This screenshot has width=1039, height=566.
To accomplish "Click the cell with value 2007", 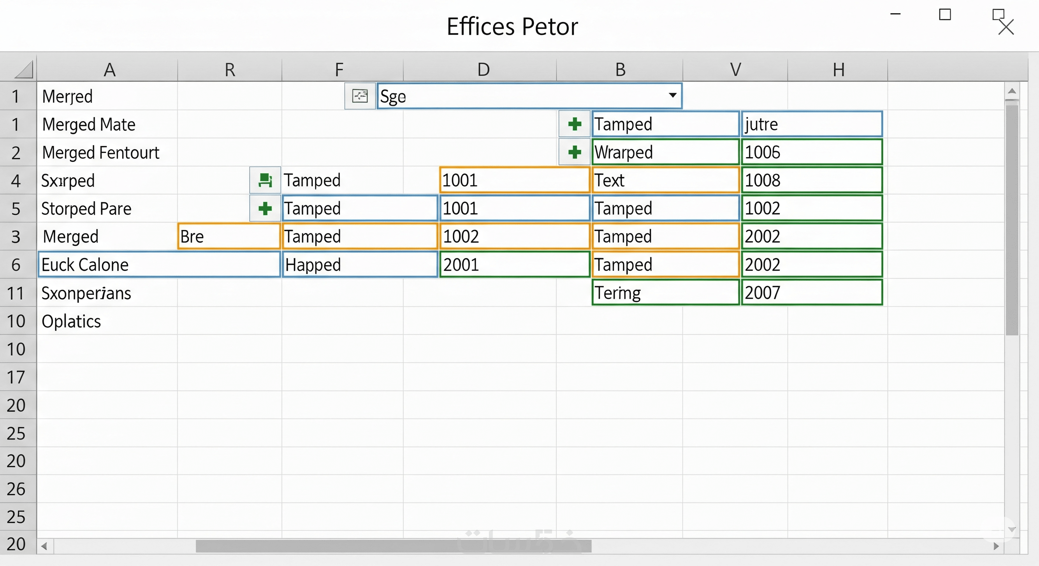I will [x=811, y=293].
